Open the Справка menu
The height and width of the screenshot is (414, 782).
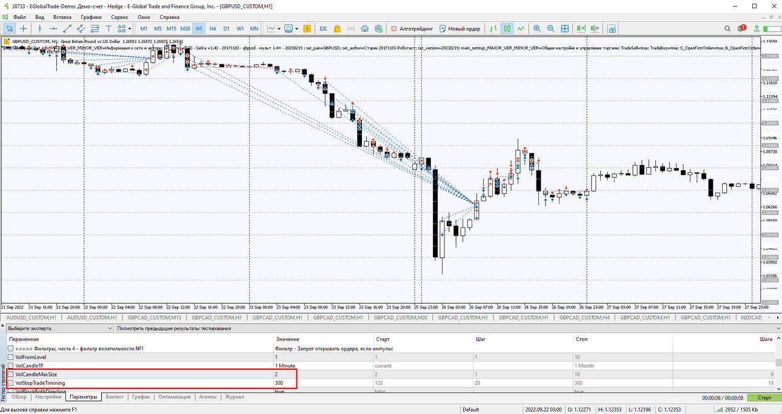click(x=170, y=17)
